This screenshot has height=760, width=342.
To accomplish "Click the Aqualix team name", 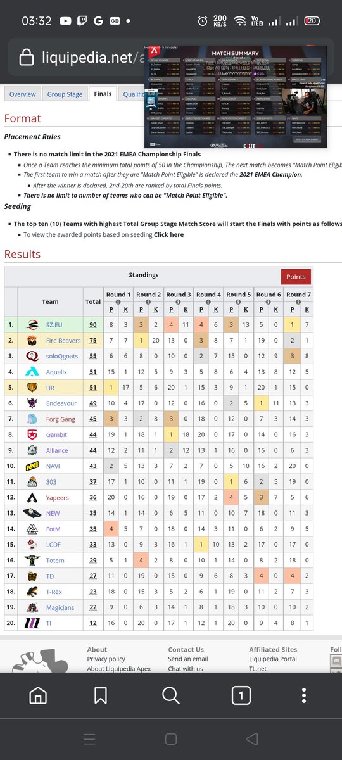I will (56, 372).
